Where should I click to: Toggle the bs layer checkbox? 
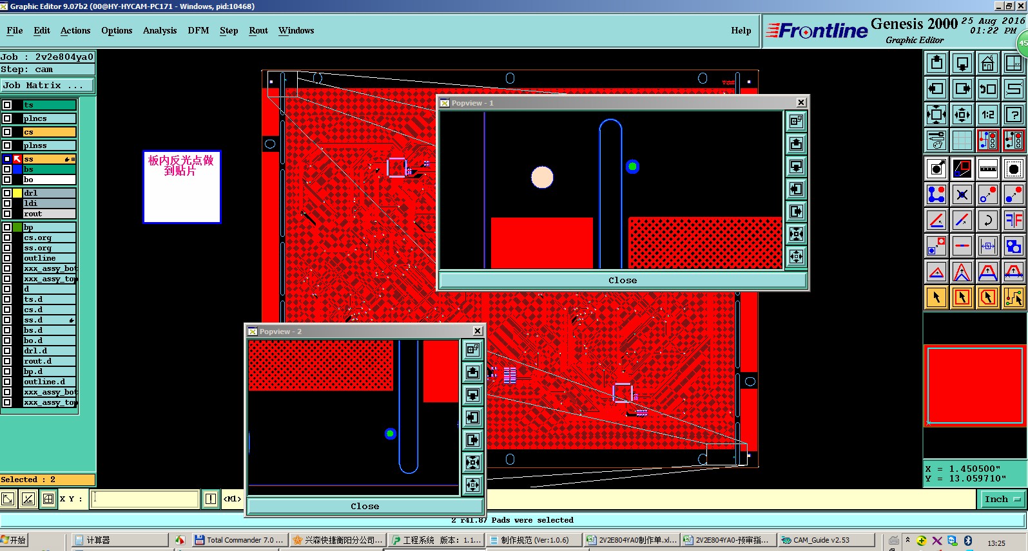tap(7, 169)
